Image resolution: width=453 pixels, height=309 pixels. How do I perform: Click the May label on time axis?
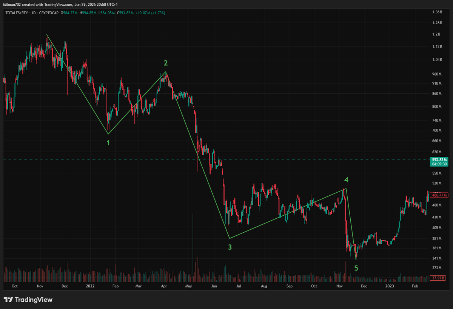pyautogui.click(x=189, y=286)
